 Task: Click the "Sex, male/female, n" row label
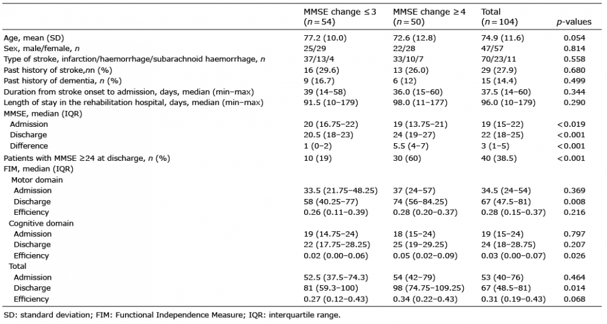pos(40,48)
